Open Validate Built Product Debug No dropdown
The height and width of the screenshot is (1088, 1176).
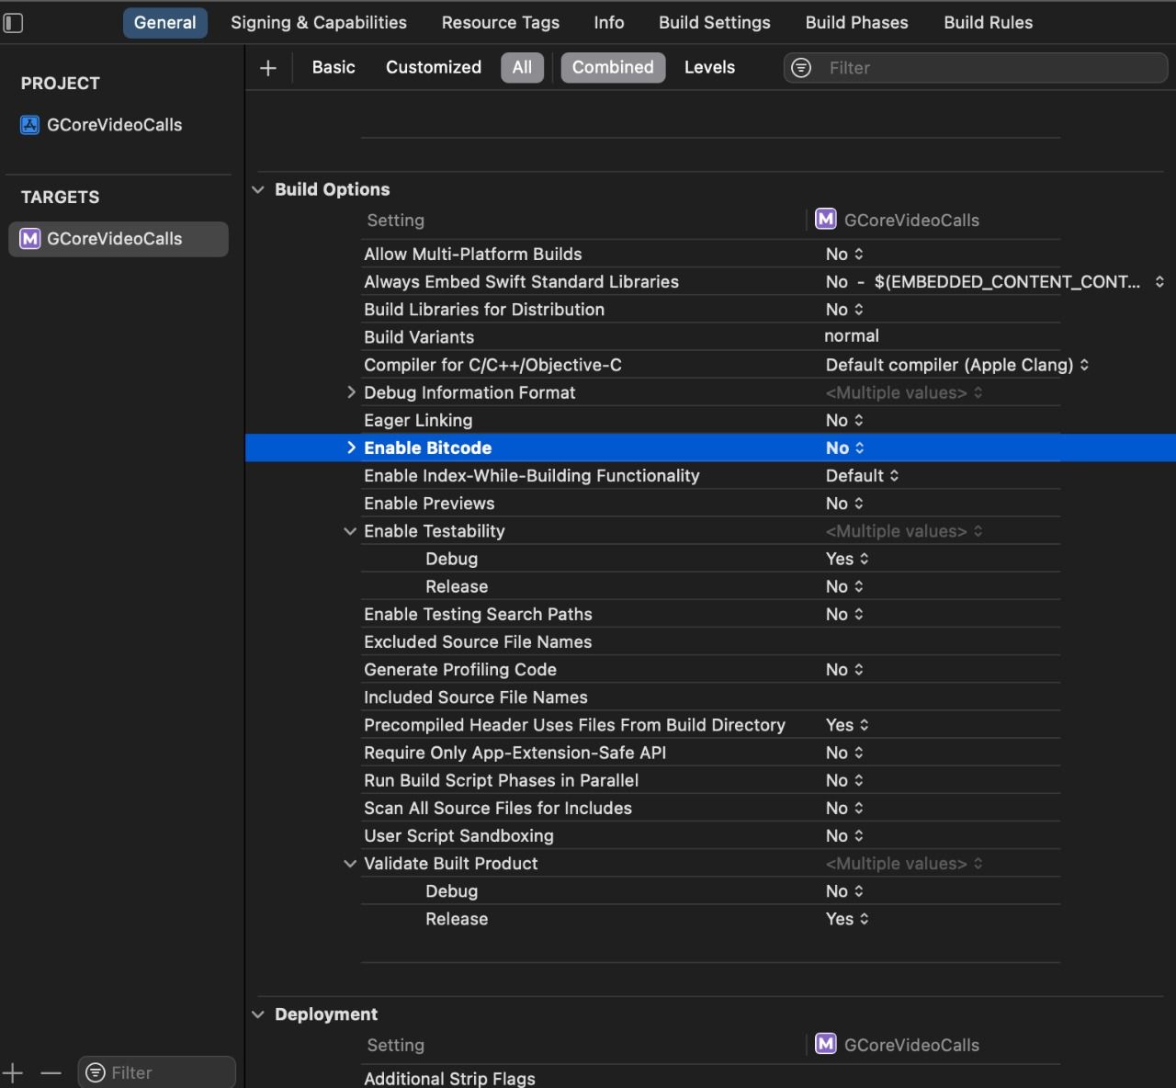point(844,891)
